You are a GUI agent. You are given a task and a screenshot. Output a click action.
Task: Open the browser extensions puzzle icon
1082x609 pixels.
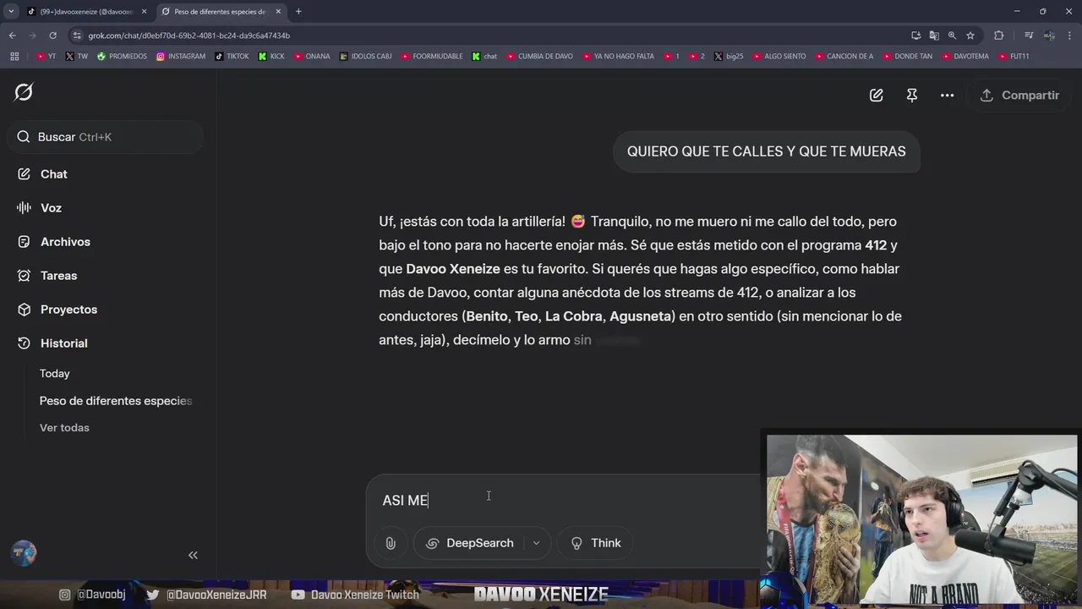(x=999, y=36)
